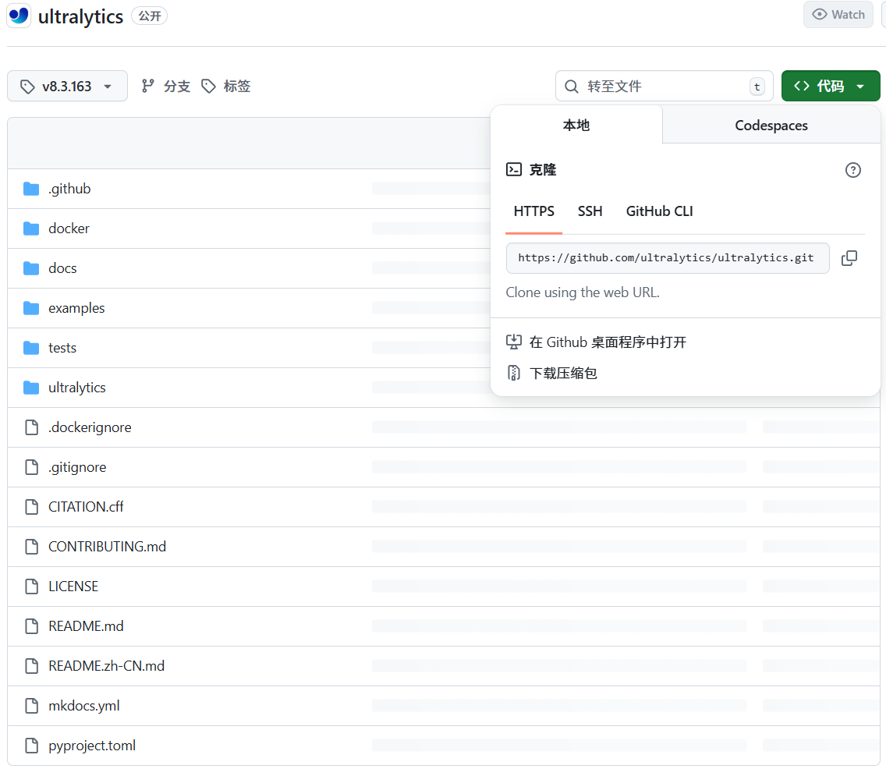Open pyproject.toml file
Screen dimensions: 886x776
(x=92, y=746)
